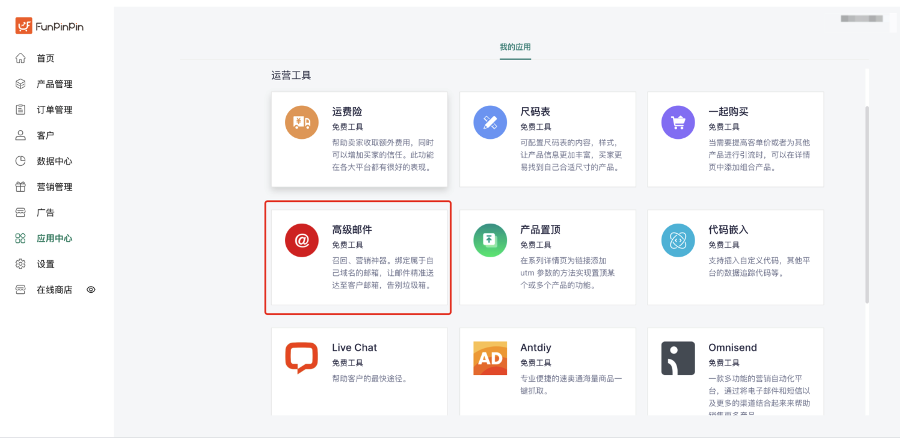Open 订单管理 from the sidebar

54,110
